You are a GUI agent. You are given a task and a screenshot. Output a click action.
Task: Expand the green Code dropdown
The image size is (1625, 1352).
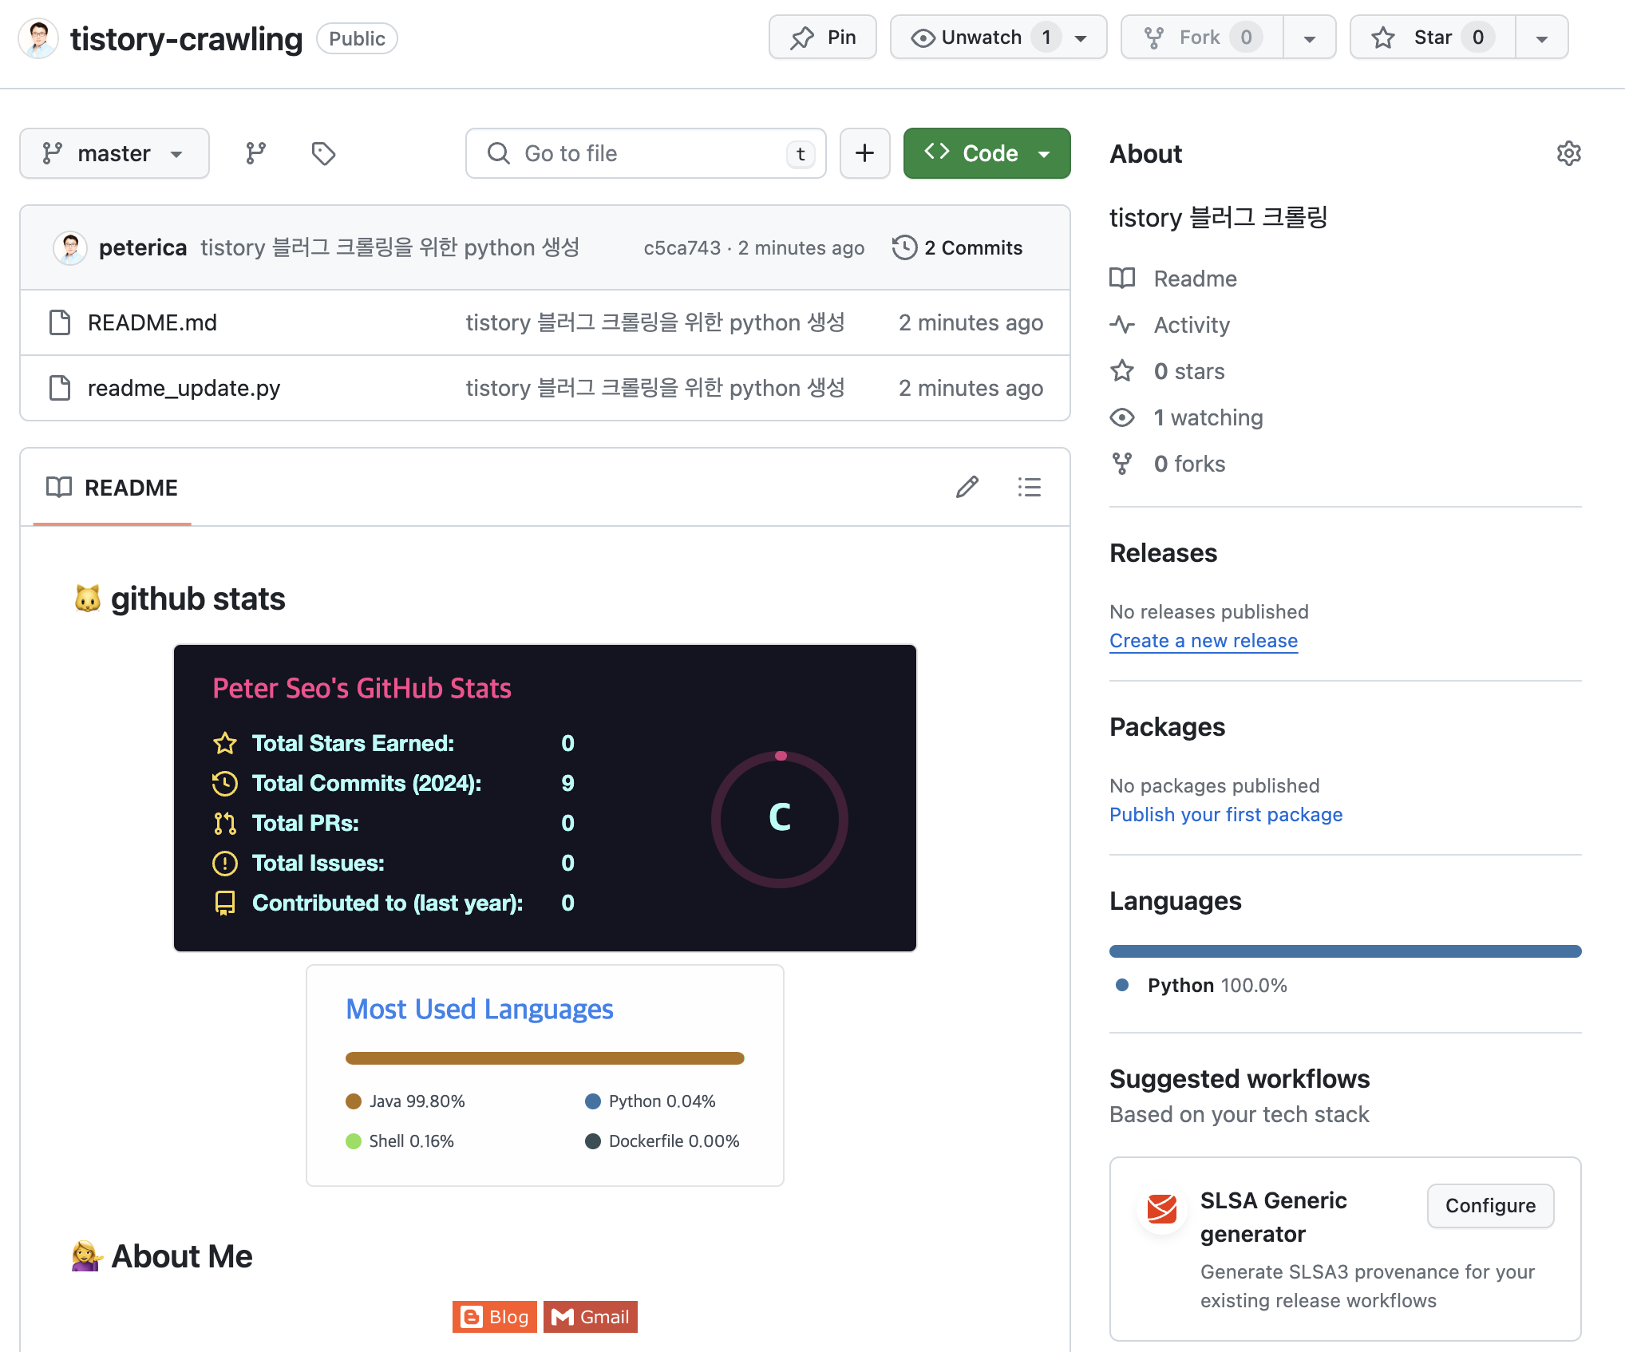coord(986,153)
